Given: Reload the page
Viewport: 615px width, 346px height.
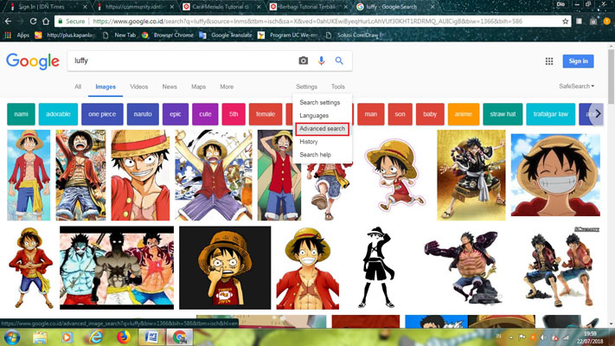Looking at the screenshot, I should click(x=34, y=21).
